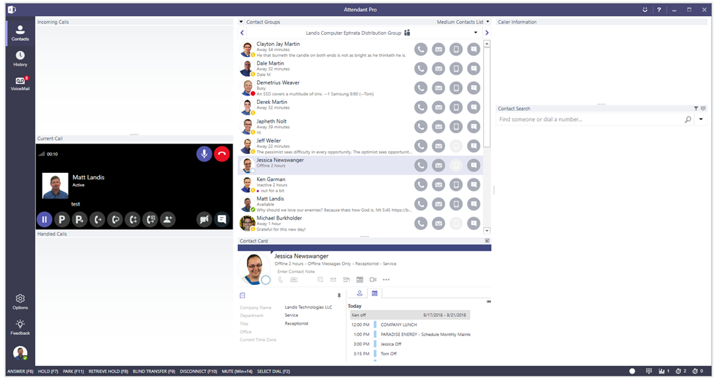Put the Matt Landis call on hold
This screenshot has width=715, height=379.
44,219
